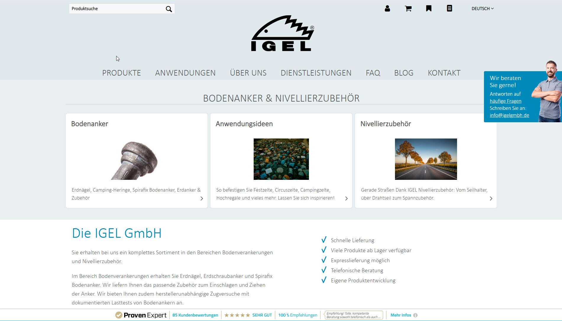Click the Mehr Infos info icon
The width and height of the screenshot is (562, 321).
tap(415, 315)
